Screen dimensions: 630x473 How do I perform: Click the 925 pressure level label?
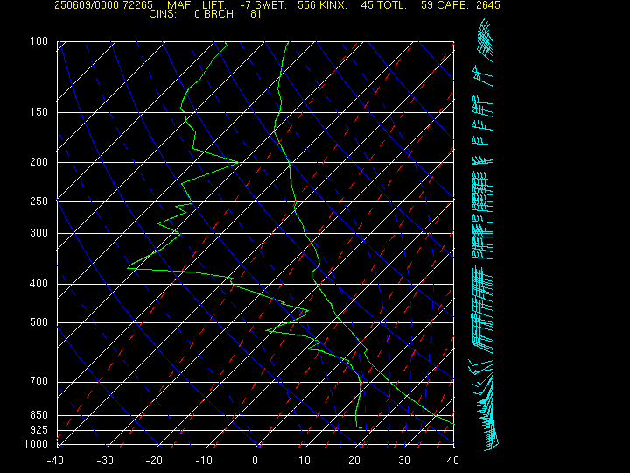[39, 430]
